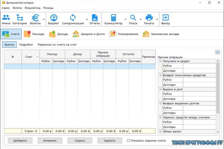224x149 pixels.
Task: Collapse the Получено в кредит group
Action: click(x=161, y=61)
